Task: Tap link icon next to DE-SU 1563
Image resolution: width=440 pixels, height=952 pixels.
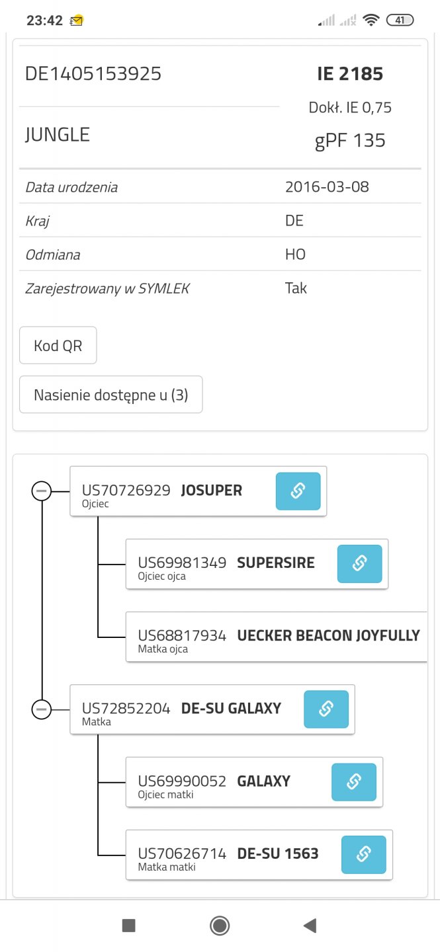Action: 363,855
